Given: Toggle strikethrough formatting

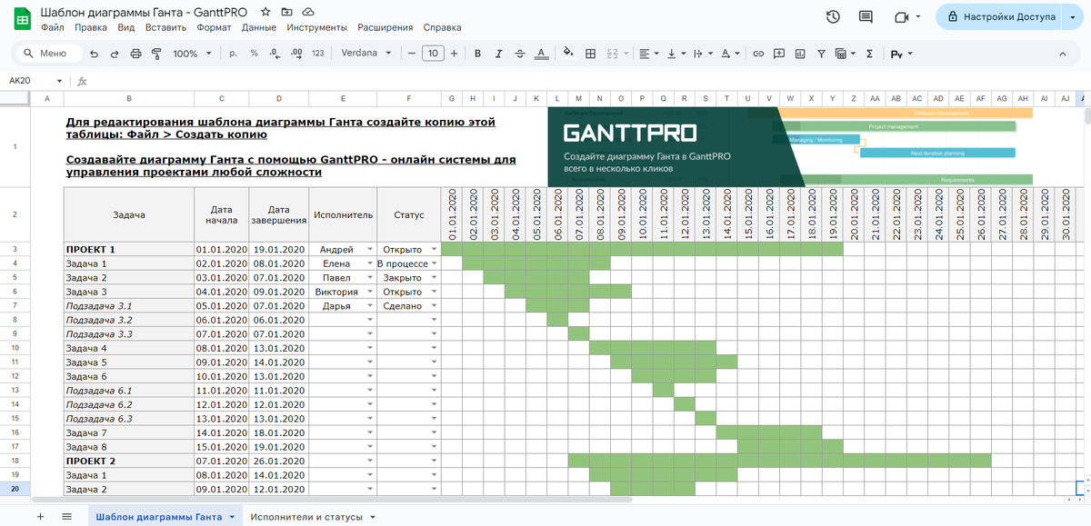Looking at the screenshot, I should click(x=519, y=54).
